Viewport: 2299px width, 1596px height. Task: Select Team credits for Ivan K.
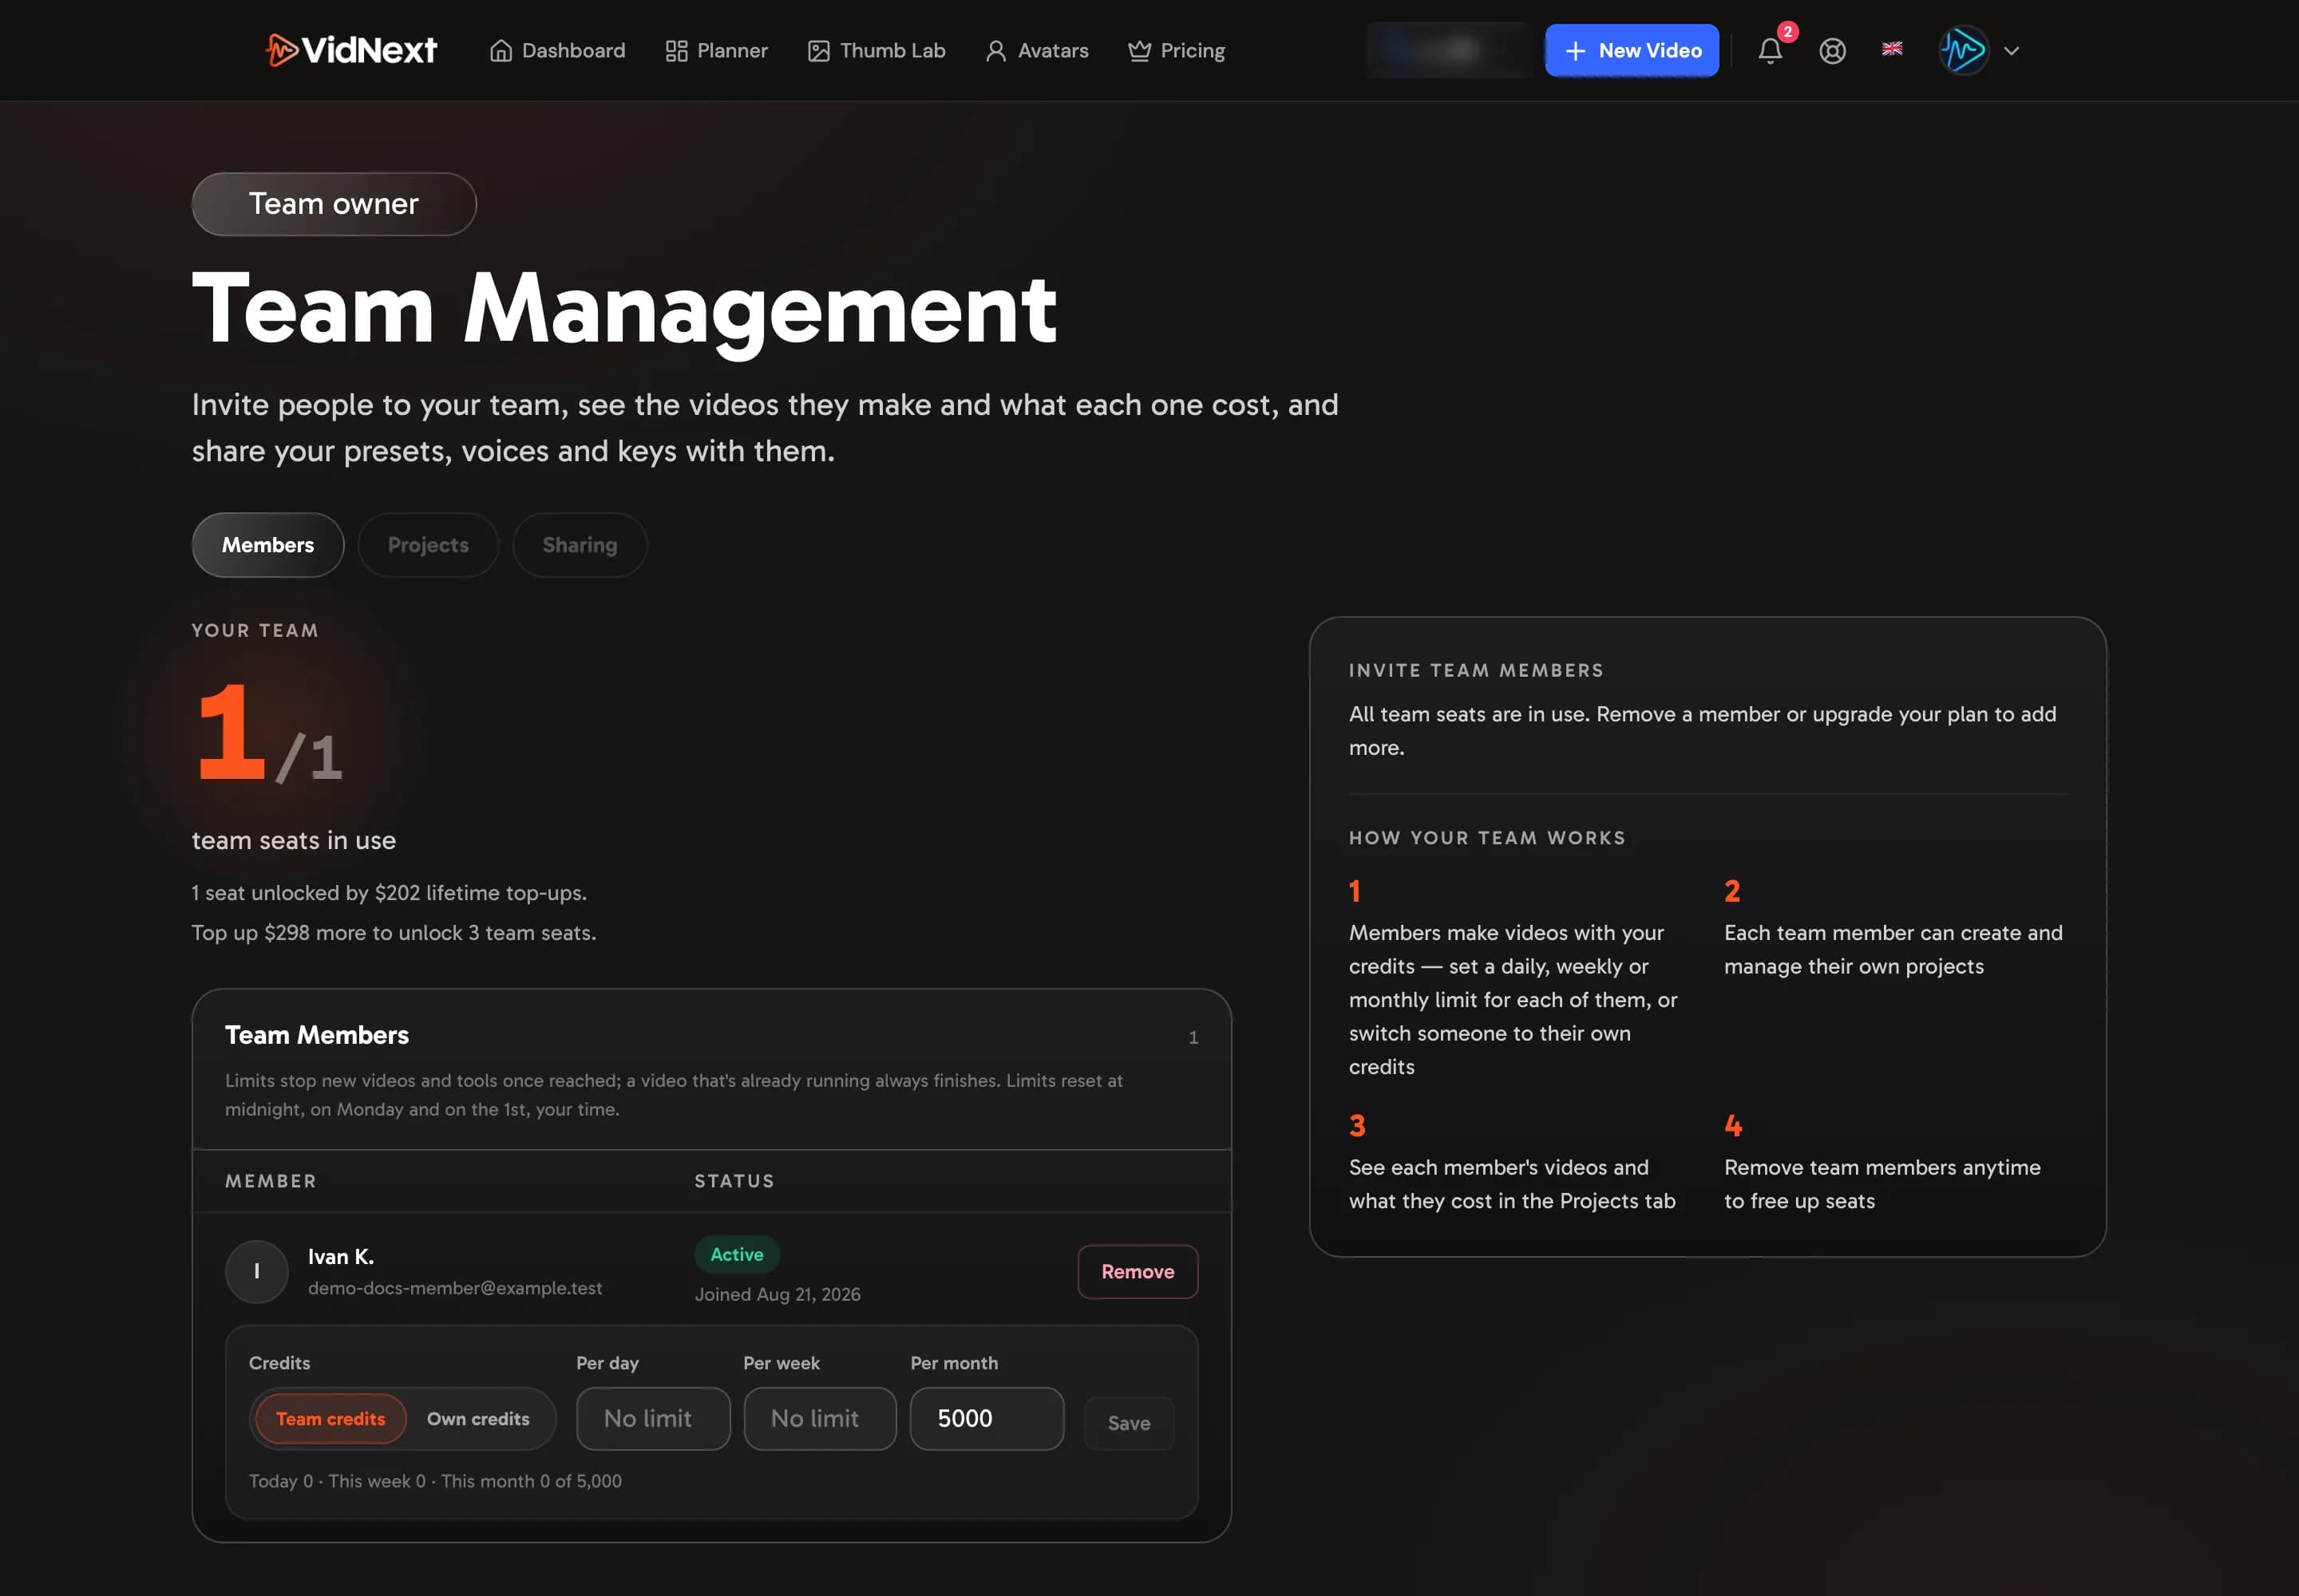point(330,1418)
